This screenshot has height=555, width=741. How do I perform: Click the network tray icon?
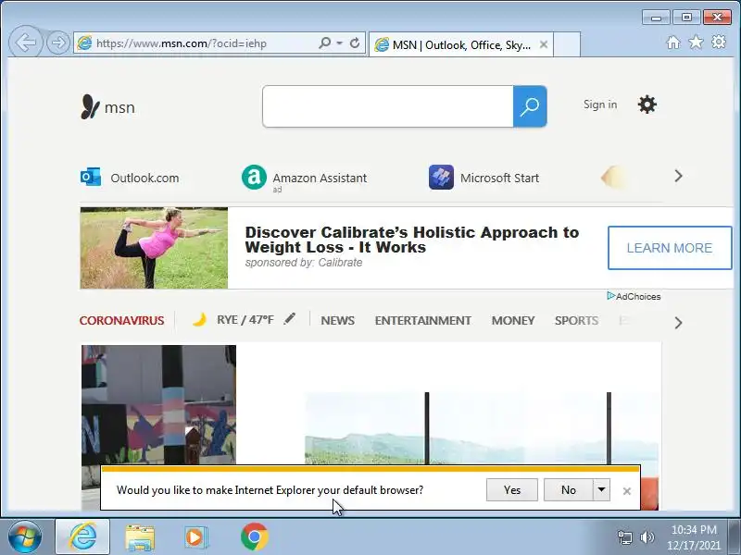624,537
